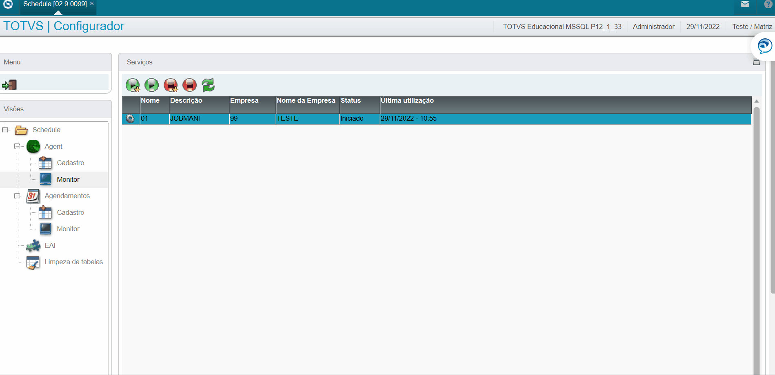The image size is (775, 375).
Task: Sort by Nome column header
Action: tap(155, 105)
